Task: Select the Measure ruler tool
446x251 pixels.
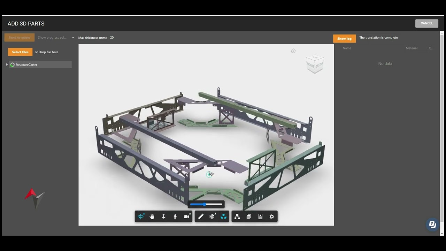Action: click(x=201, y=216)
